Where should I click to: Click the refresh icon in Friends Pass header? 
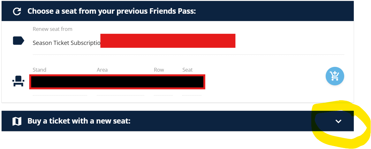(17, 11)
